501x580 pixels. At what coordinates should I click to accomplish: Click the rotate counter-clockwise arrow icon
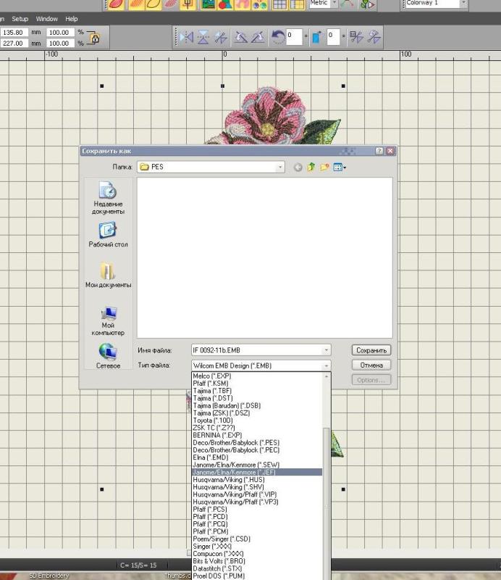pyautogui.click(x=277, y=38)
